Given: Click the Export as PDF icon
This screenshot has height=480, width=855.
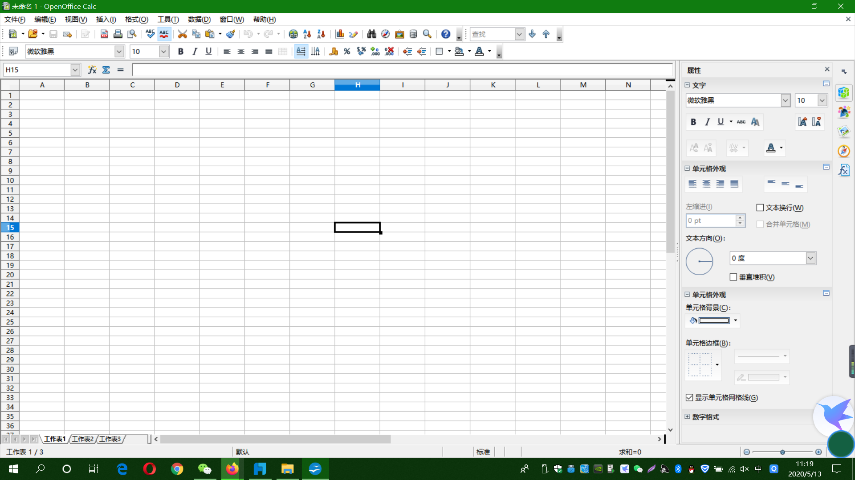Looking at the screenshot, I should [104, 34].
